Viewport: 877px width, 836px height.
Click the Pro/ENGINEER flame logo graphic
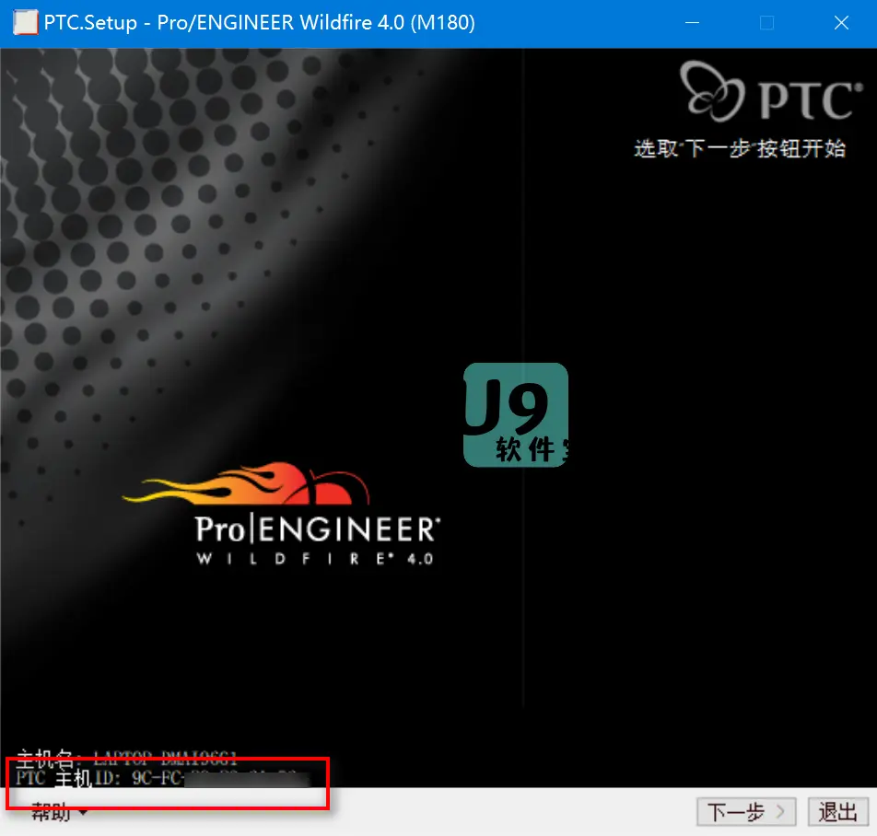[247, 484]
